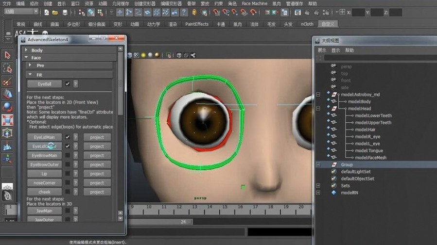Click the noseCorner button
The height and width of the screenshot is (245, 437).
(44, 183)
